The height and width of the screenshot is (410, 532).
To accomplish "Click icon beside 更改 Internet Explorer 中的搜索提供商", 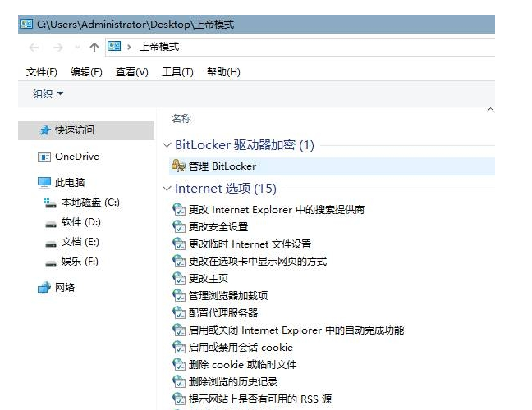I will click(179, 210).
